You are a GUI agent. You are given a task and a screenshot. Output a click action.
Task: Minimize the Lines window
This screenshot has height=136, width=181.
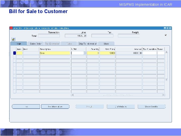pyautogui.click(x=165, y=28)
